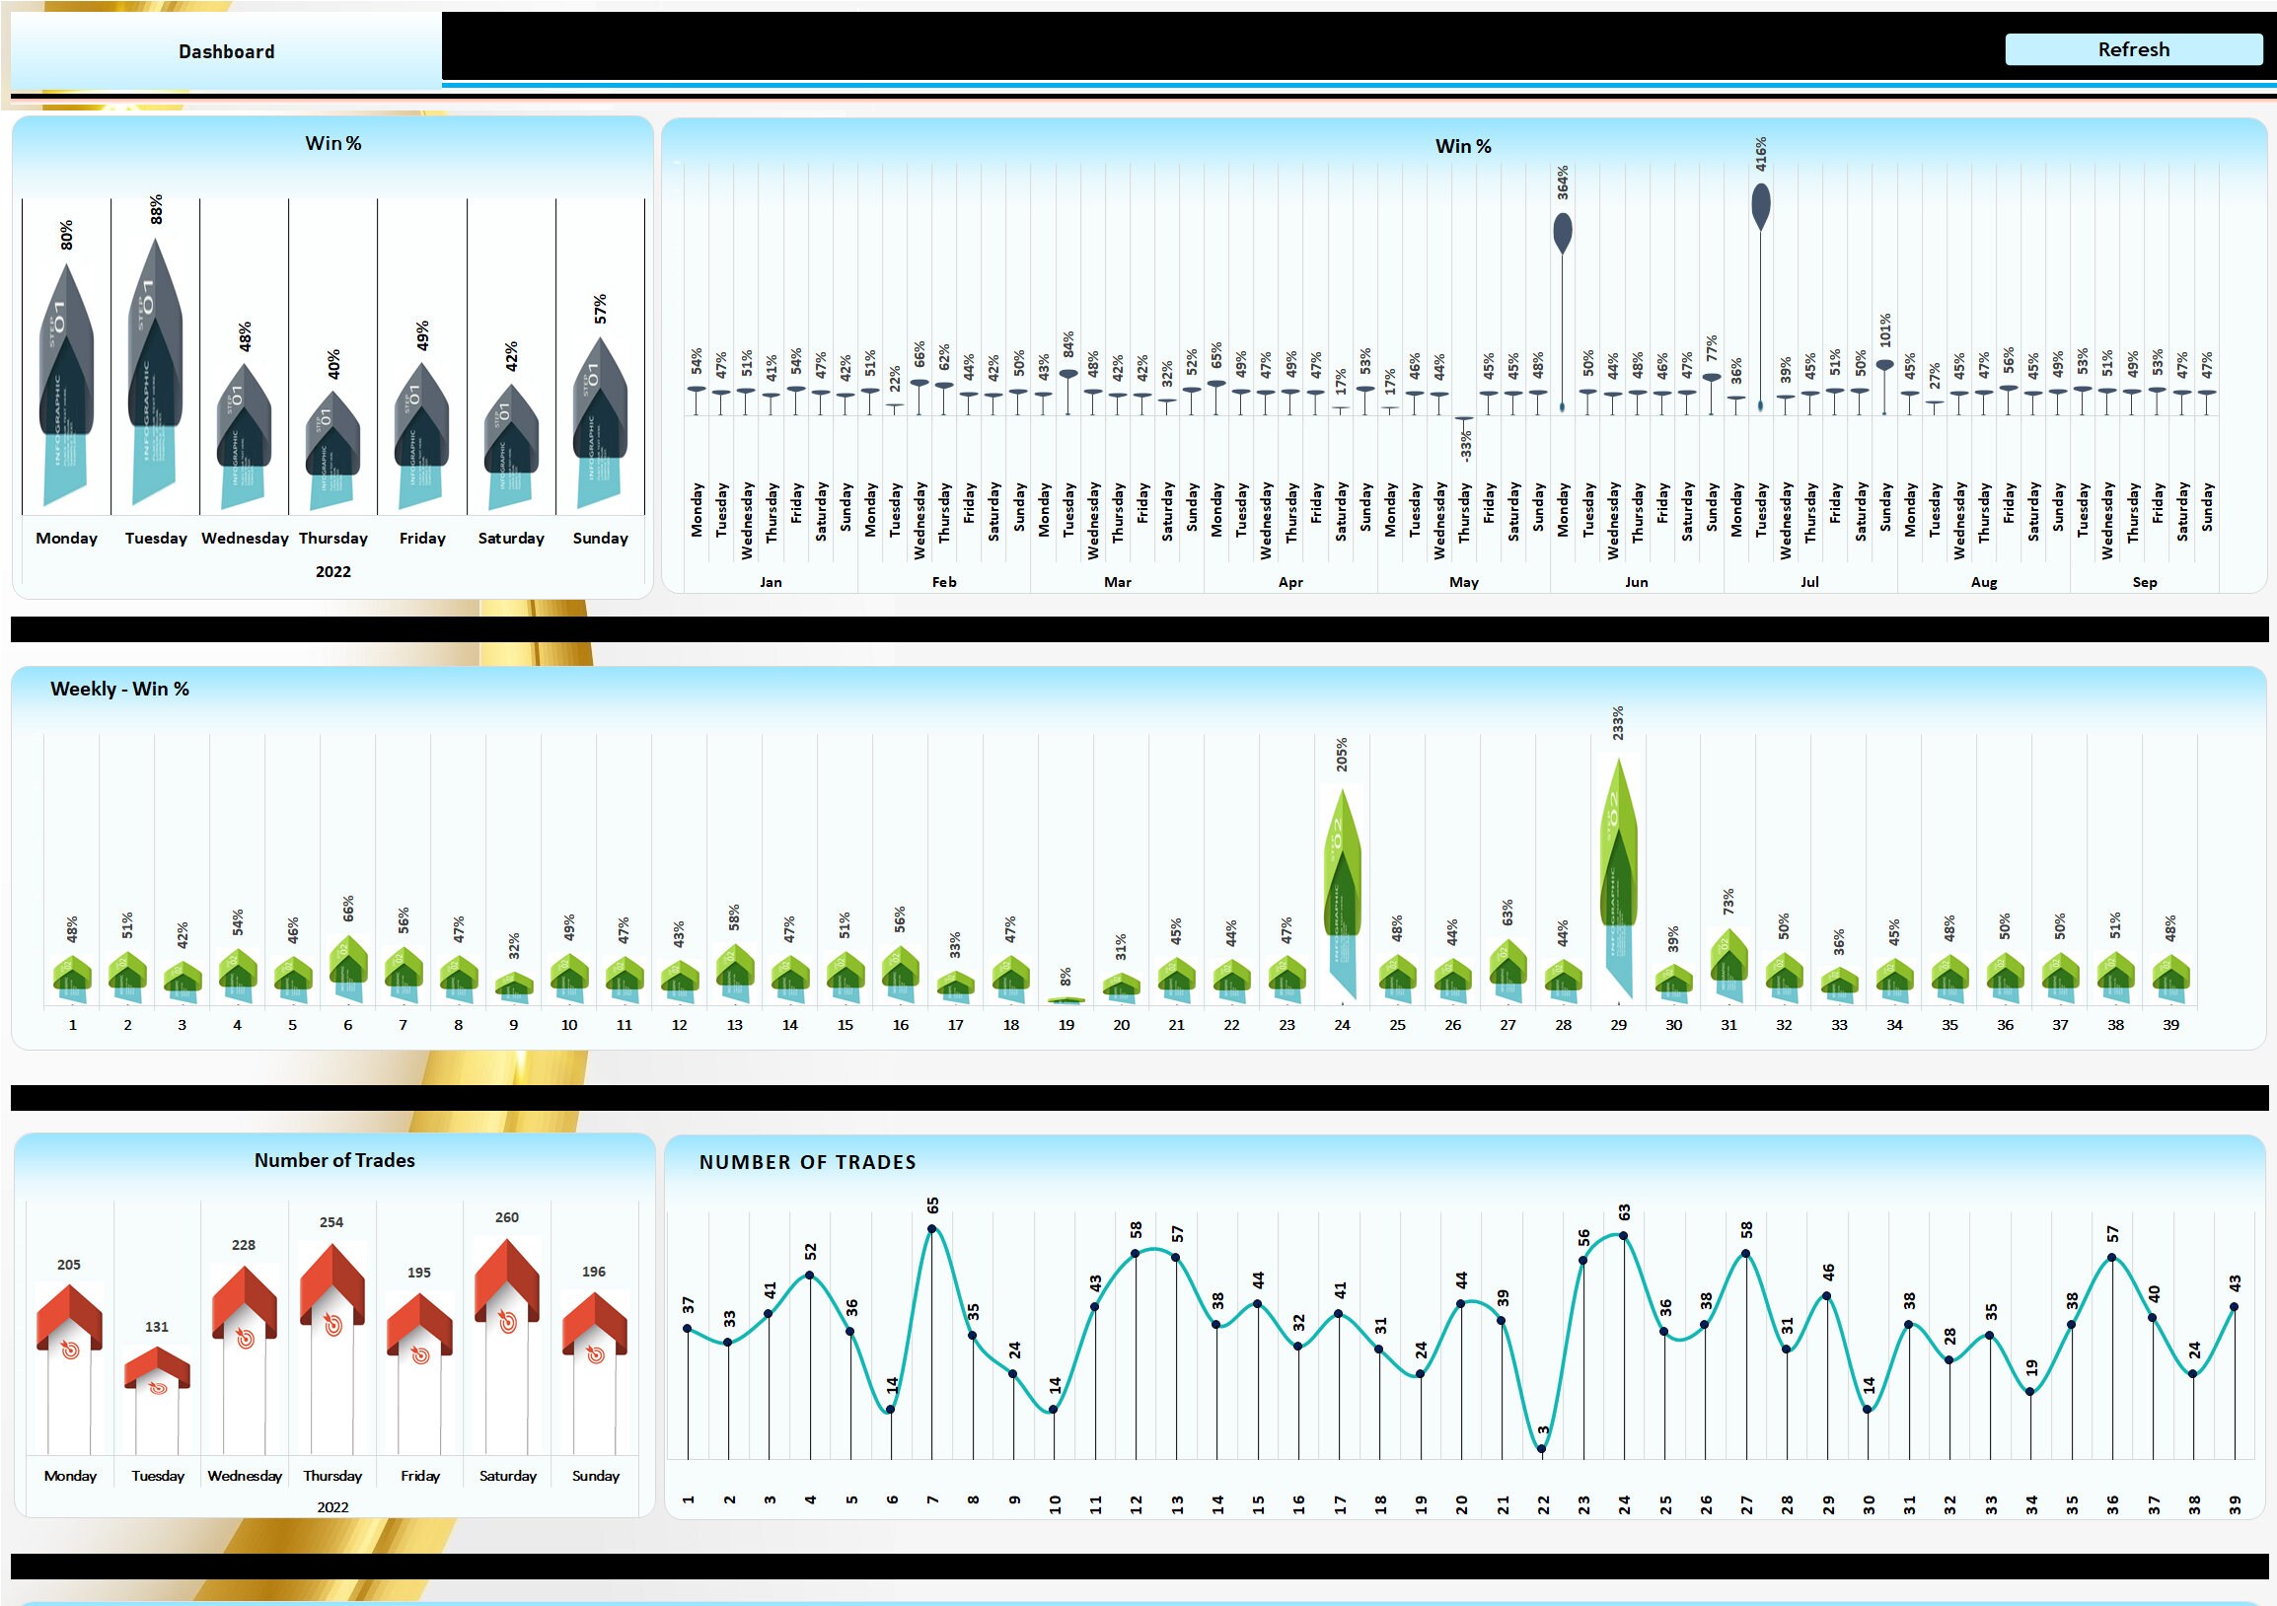The image size is (2277, 1606).
Task: Click the green week 29 arrow (233%)
Action: click(1618, 877)
